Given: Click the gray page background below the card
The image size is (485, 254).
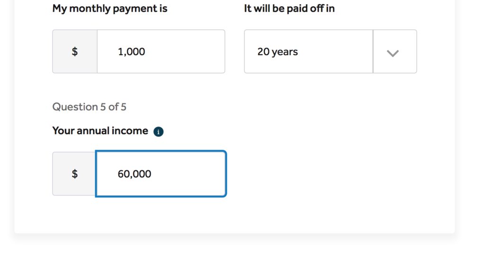Looking at the screenshot, I should pos(237,245).
